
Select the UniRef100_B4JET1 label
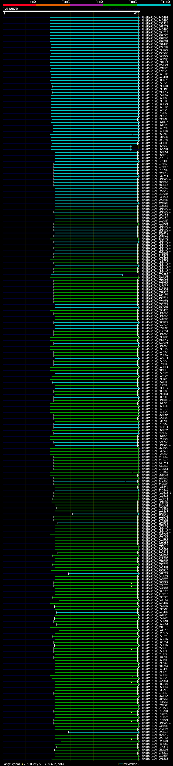[155, 427]
